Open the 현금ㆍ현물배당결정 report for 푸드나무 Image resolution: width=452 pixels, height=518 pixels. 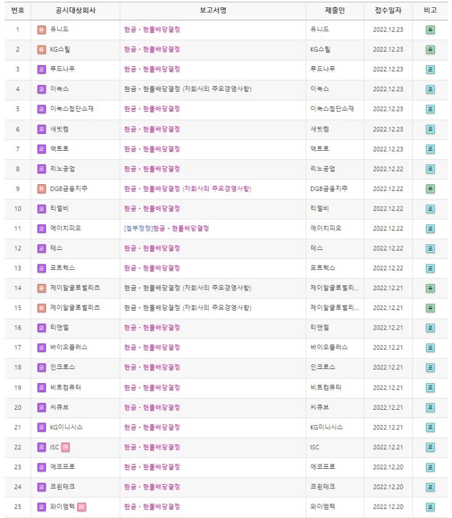(152, 69)
